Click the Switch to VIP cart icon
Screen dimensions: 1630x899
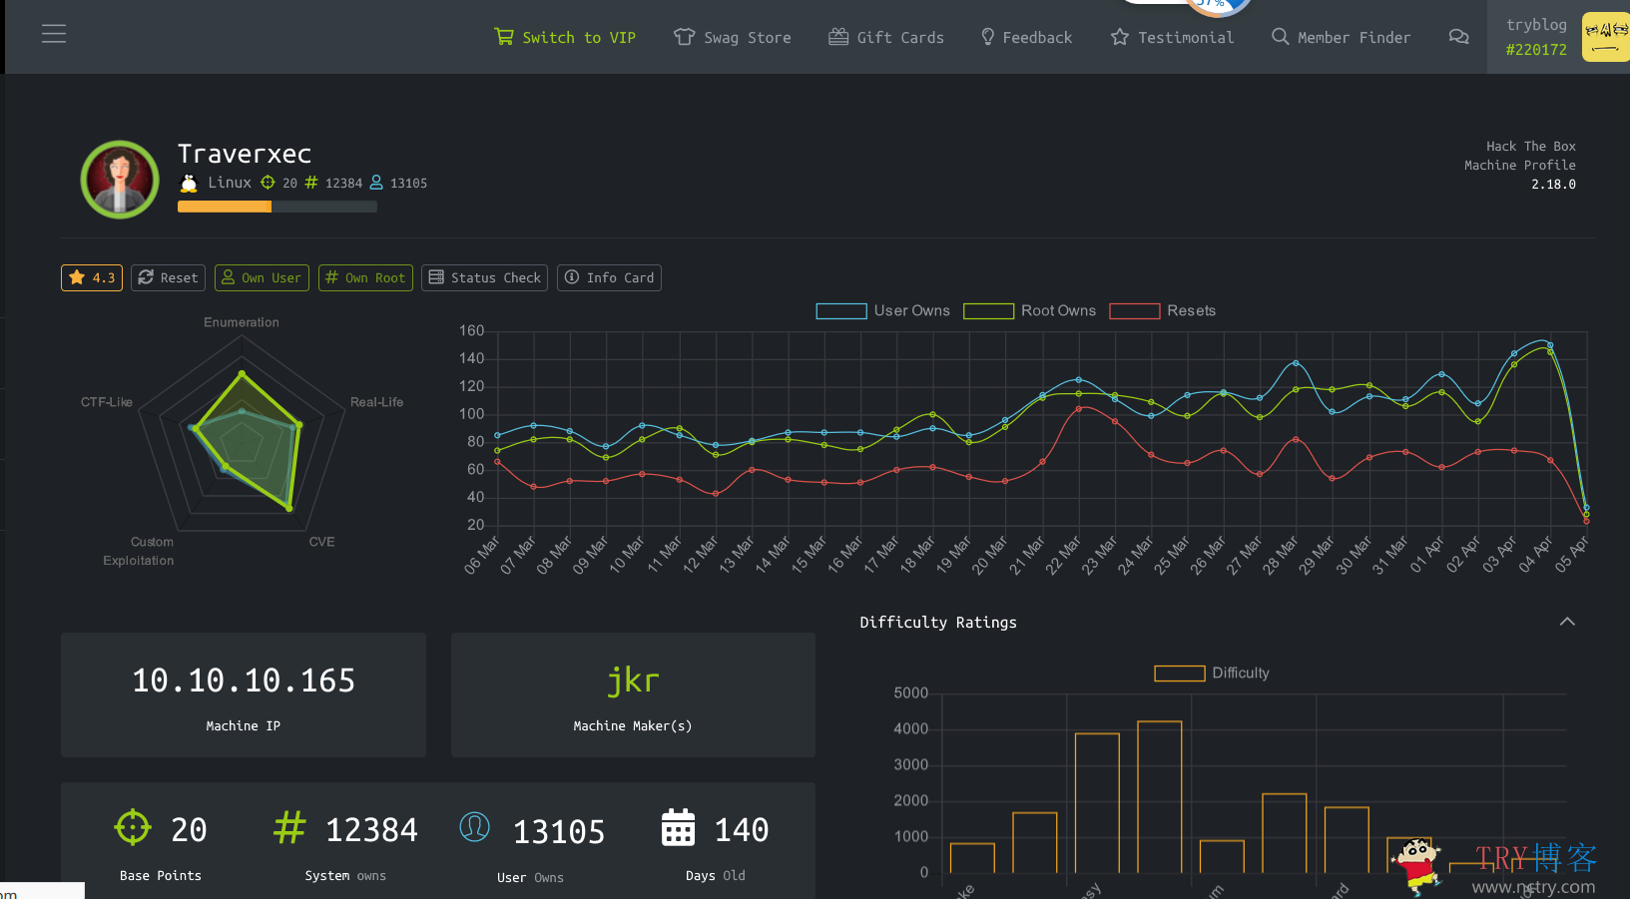504,37
